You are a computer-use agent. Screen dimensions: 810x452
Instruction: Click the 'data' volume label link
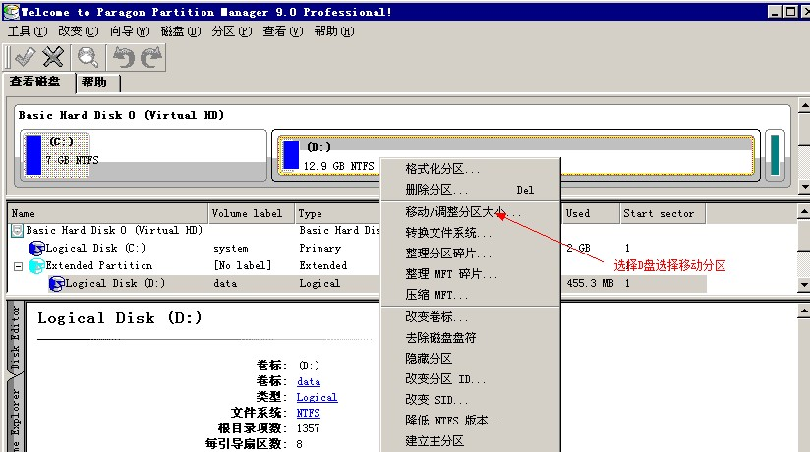tap(308, 381)
